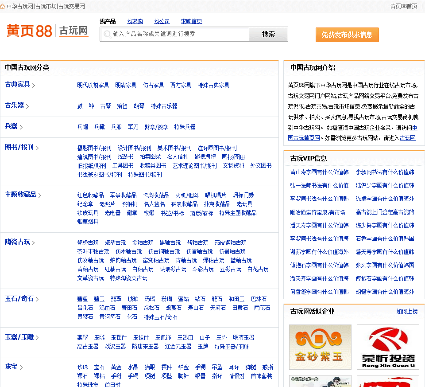The image size is (425, 387).
Task: Open the 明清家具 link
Action: pyautogui.click(x=126, y=85)
